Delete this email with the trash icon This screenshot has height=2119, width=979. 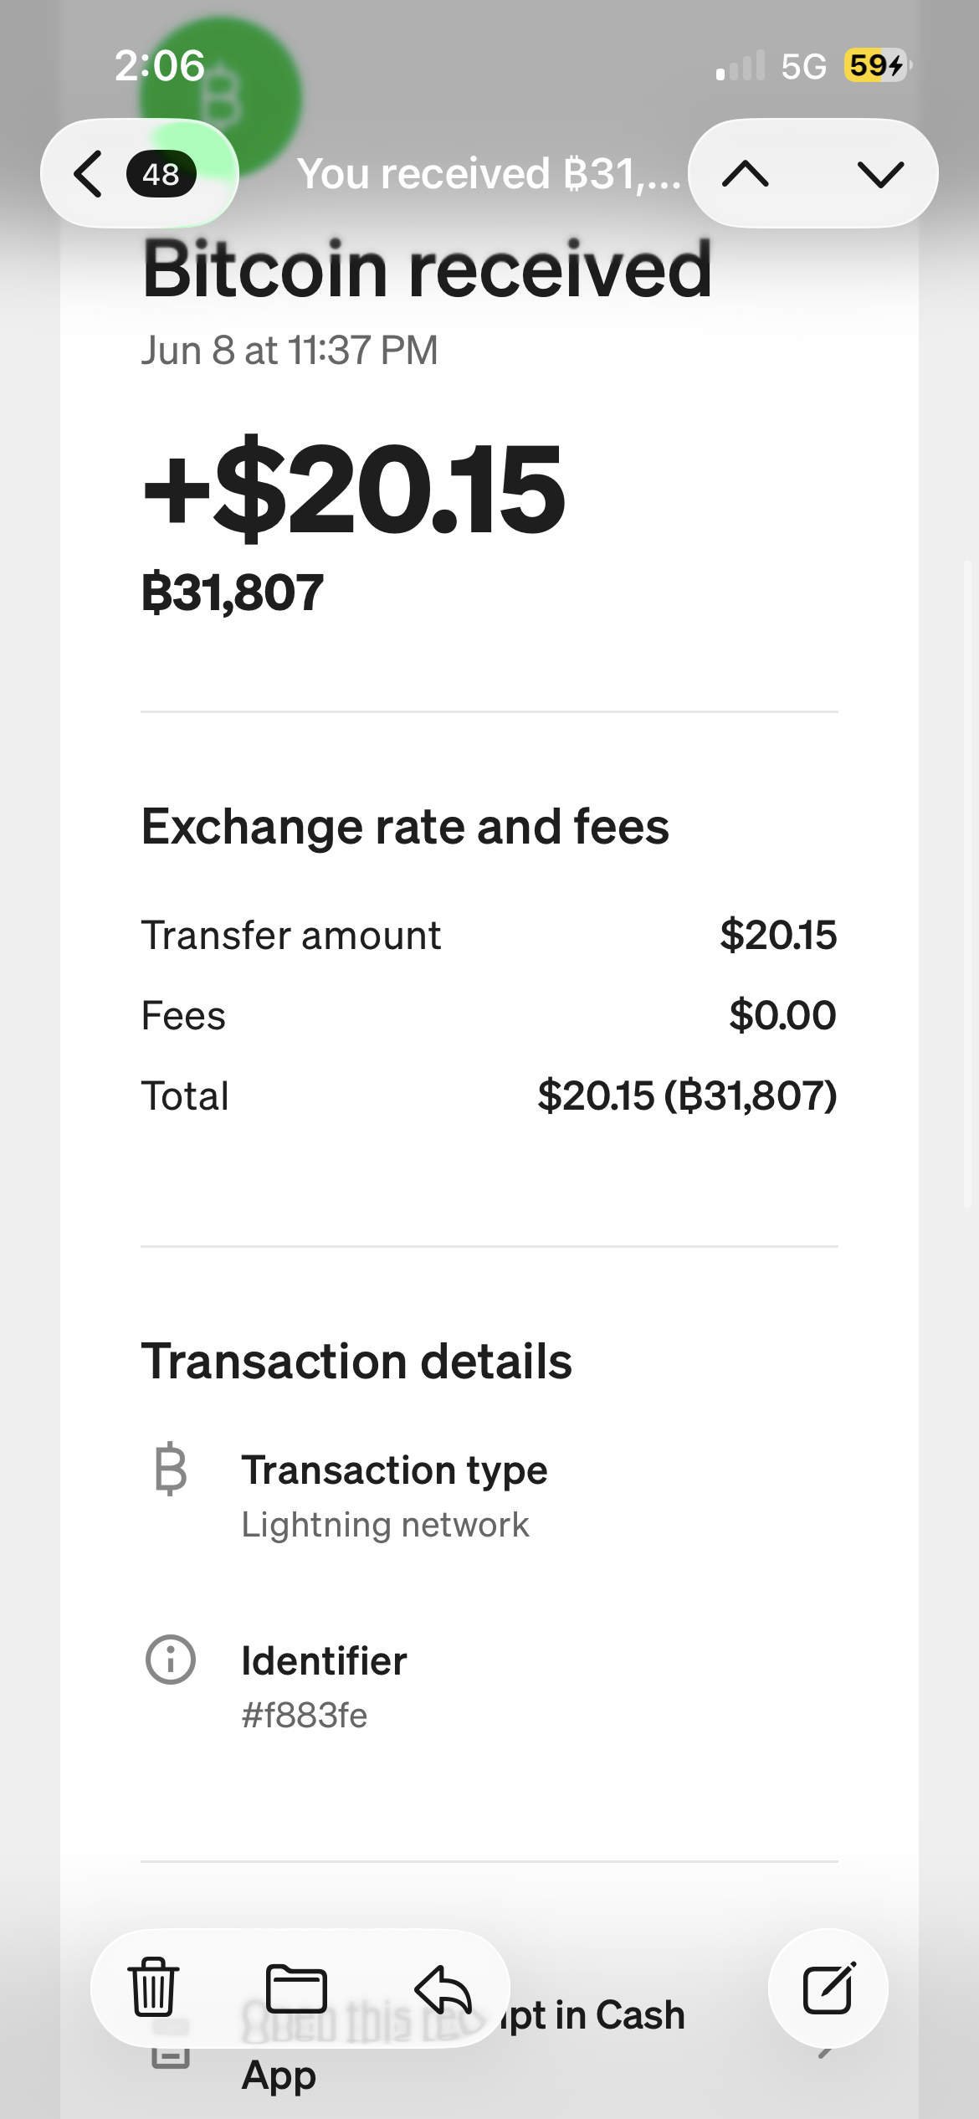tap(153, 1987)
